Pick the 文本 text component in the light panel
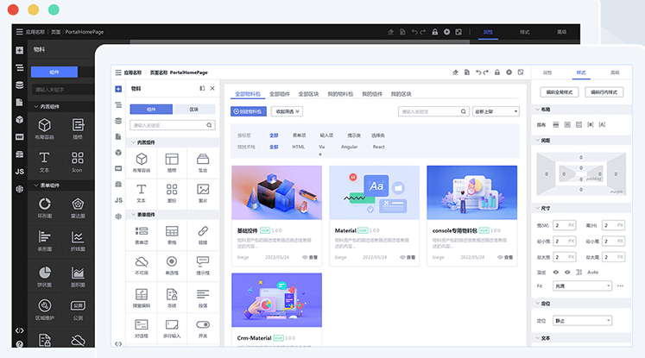The image size is (645, 358). pos(142,190)
